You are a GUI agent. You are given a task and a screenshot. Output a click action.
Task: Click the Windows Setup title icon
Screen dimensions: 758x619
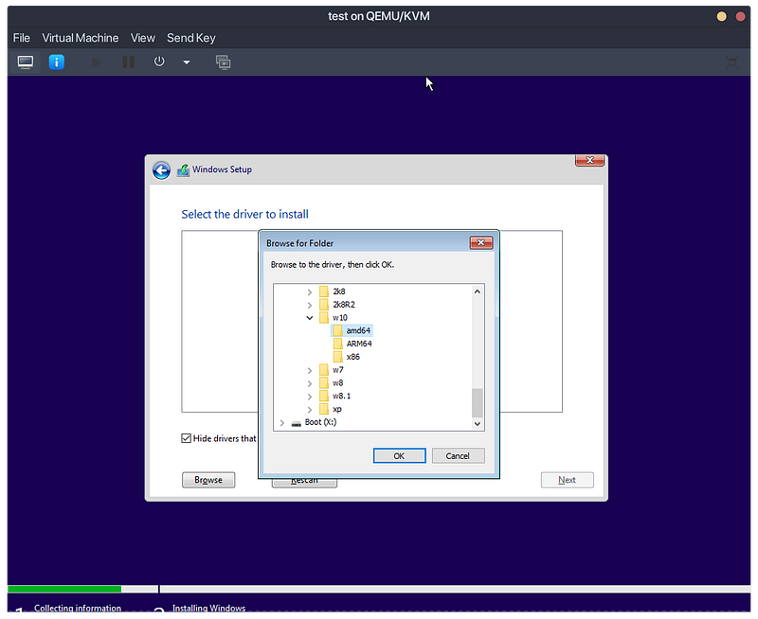(183, 170)
